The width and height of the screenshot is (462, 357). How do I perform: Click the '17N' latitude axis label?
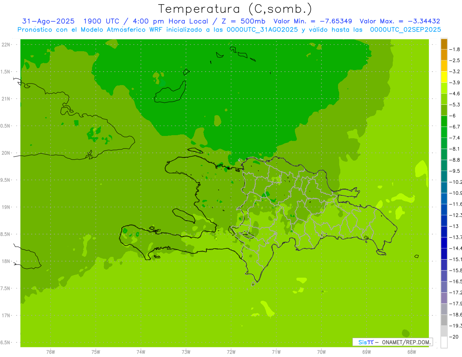6,315
